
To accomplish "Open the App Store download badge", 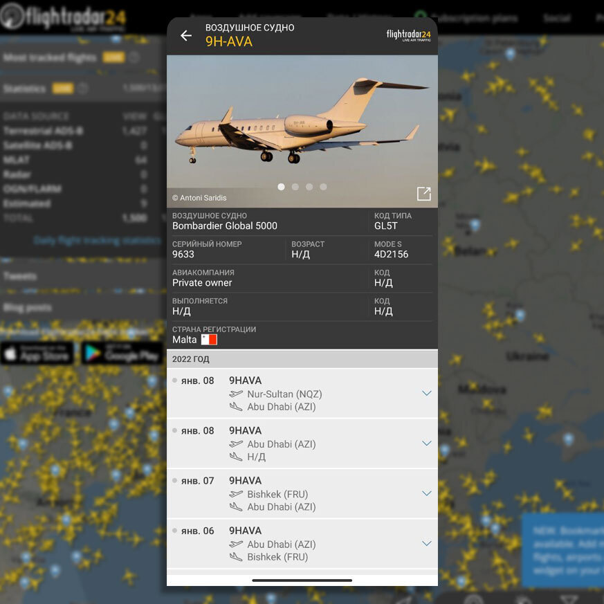I will coord(37,353).
